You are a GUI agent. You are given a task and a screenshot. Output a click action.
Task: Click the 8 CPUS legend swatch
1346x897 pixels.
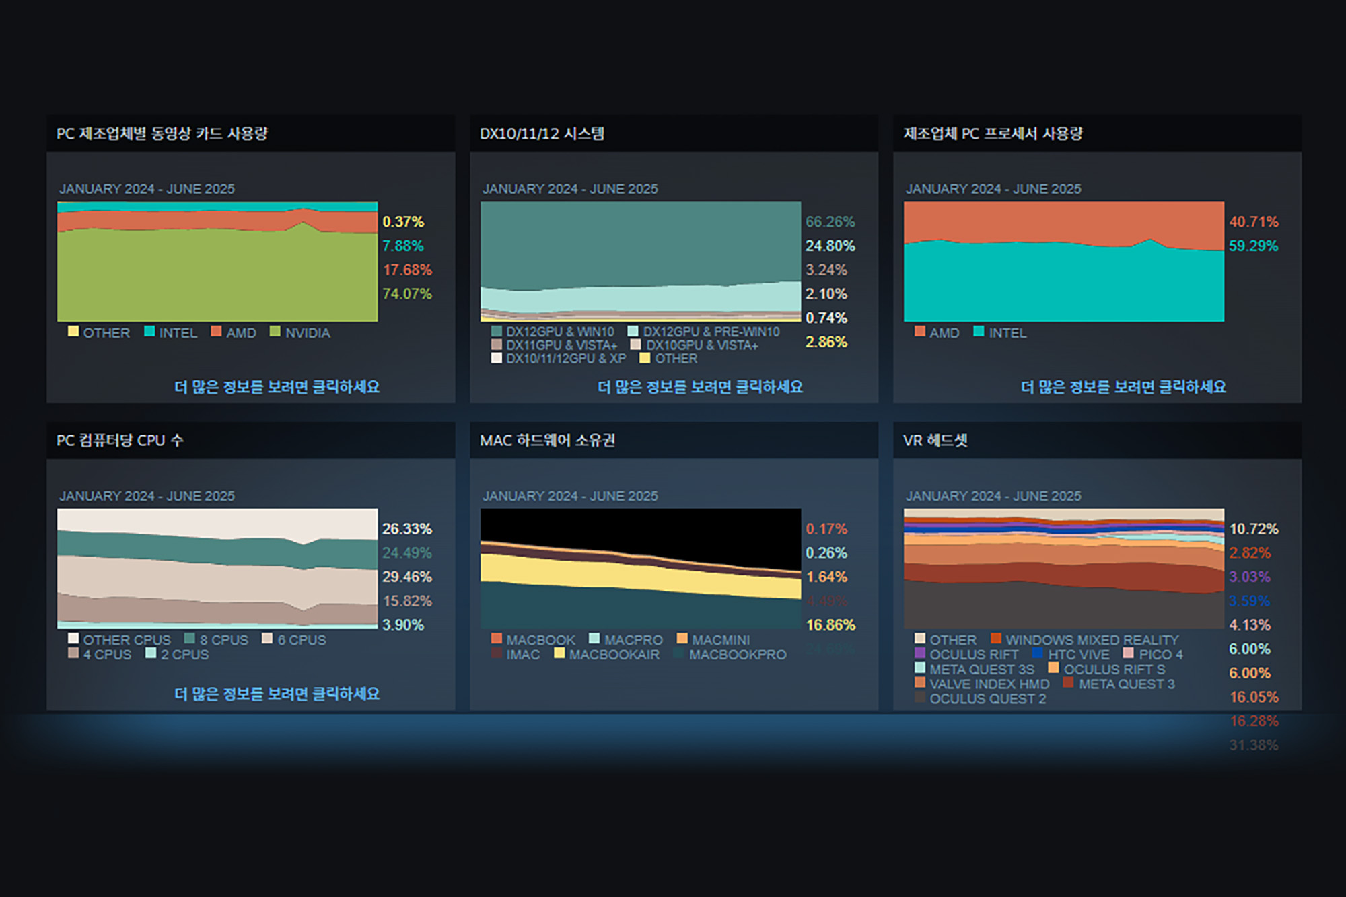coord(190,638)
